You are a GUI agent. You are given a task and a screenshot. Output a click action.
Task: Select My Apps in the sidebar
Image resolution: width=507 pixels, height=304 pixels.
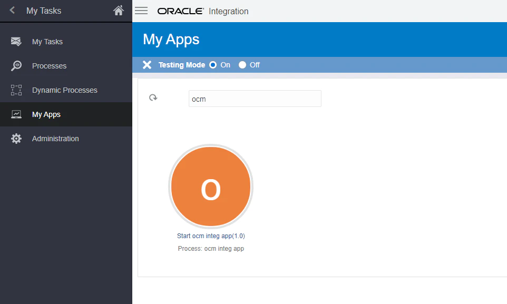coord(66,114)
